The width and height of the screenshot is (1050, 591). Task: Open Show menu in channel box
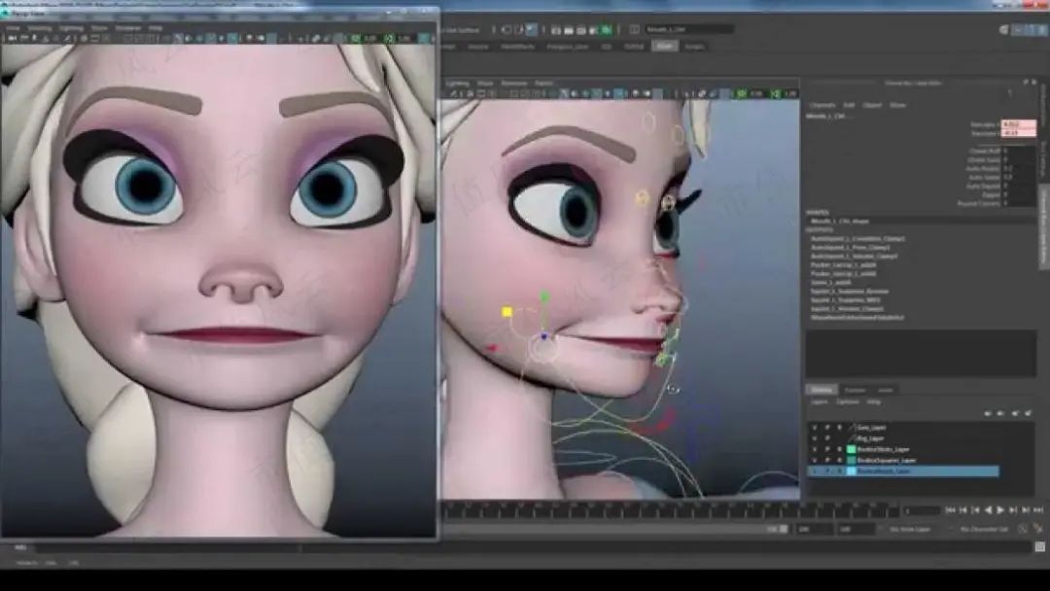897,105
